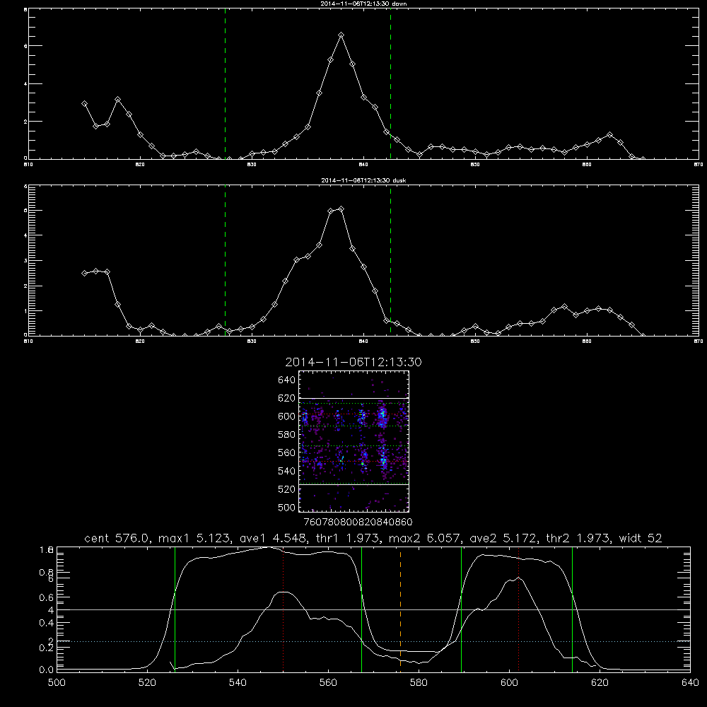Click the timestamp title above the spectral image

click(x=353, y=362)
